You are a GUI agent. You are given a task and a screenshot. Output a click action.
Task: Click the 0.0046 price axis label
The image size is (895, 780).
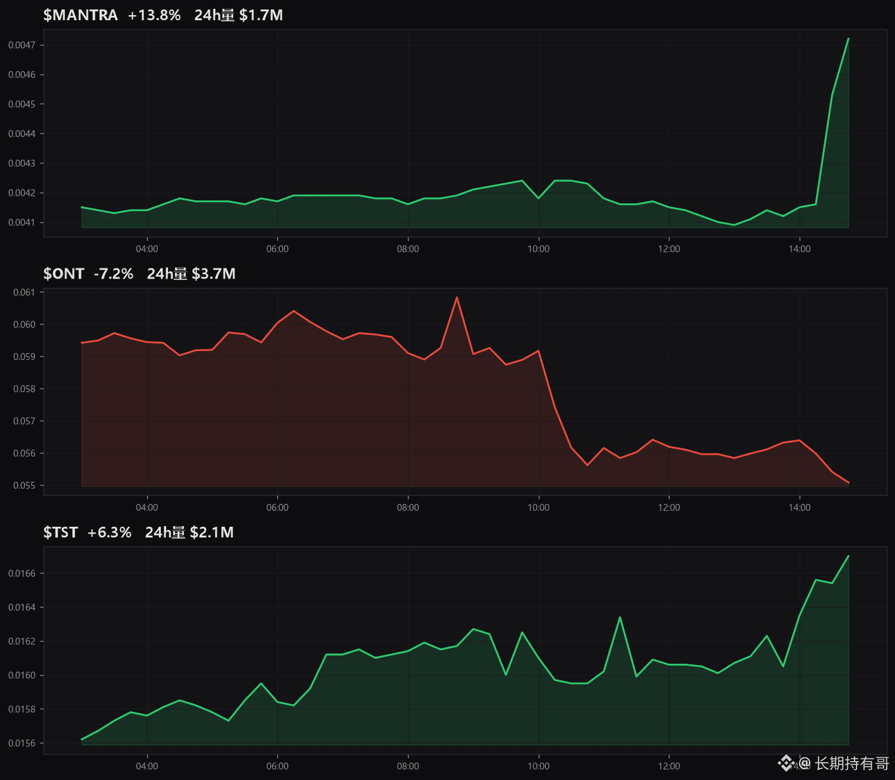tap(21, 75)
